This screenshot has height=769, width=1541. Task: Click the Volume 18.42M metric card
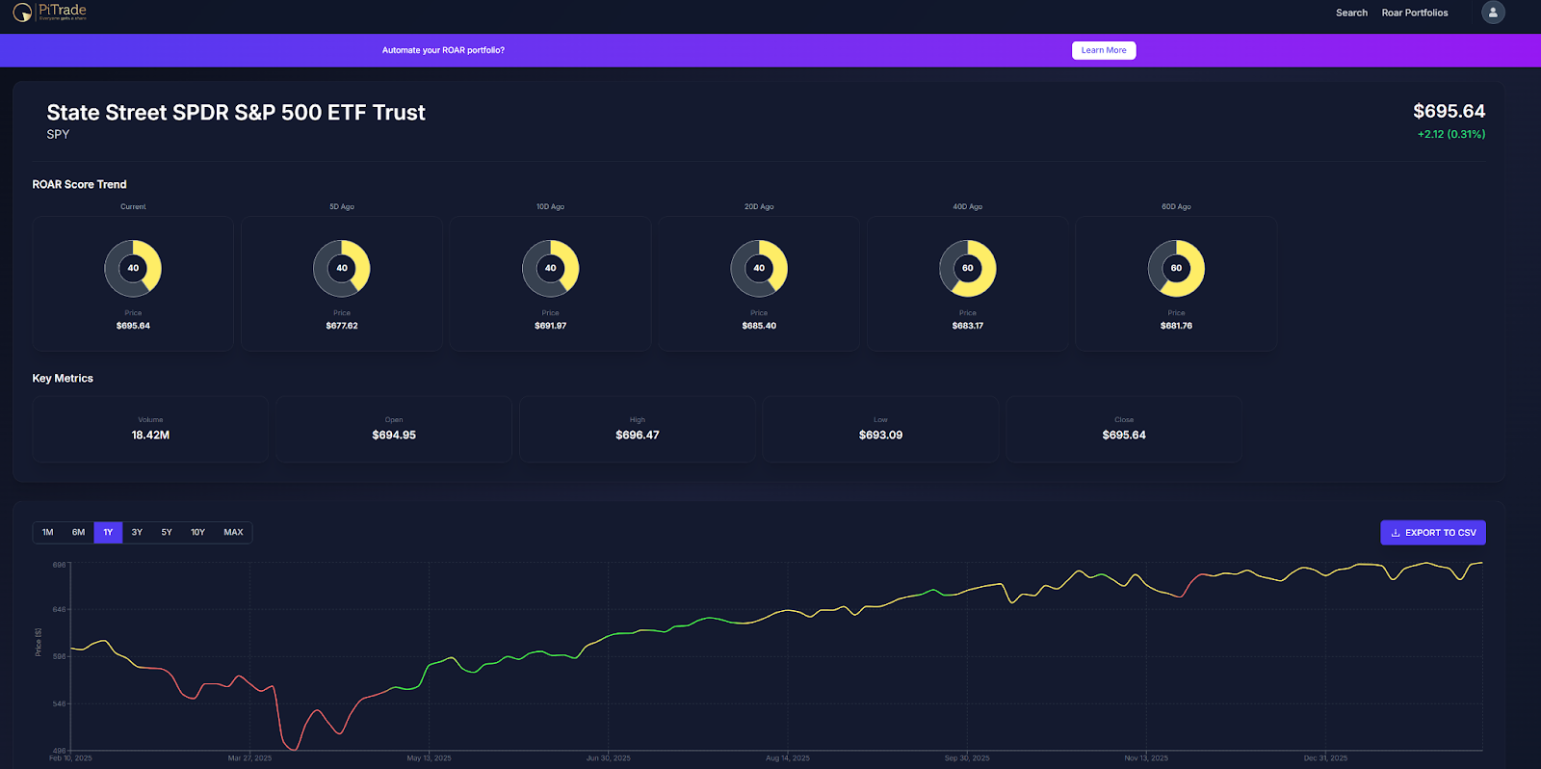click(x=150, y=429)
